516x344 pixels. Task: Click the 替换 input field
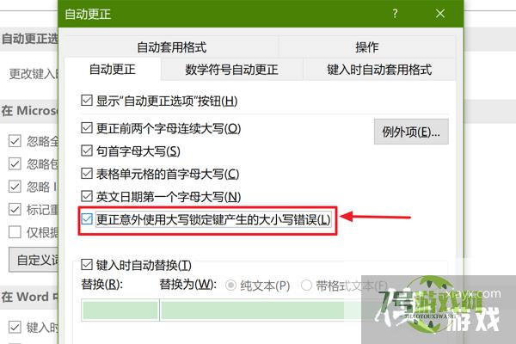coord(120,310)
